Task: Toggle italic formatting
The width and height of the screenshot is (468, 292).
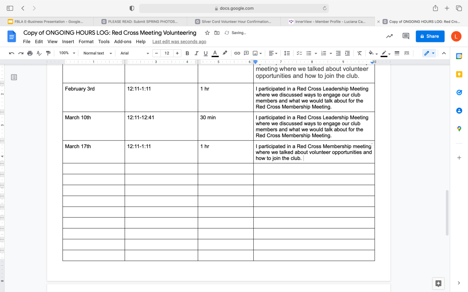Action: click(x=196, y=53)
